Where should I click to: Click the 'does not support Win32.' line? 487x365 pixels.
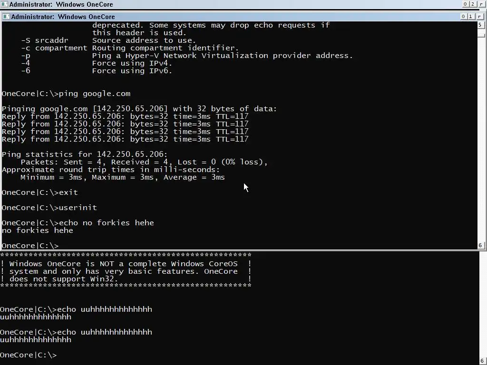click(126, 279)
